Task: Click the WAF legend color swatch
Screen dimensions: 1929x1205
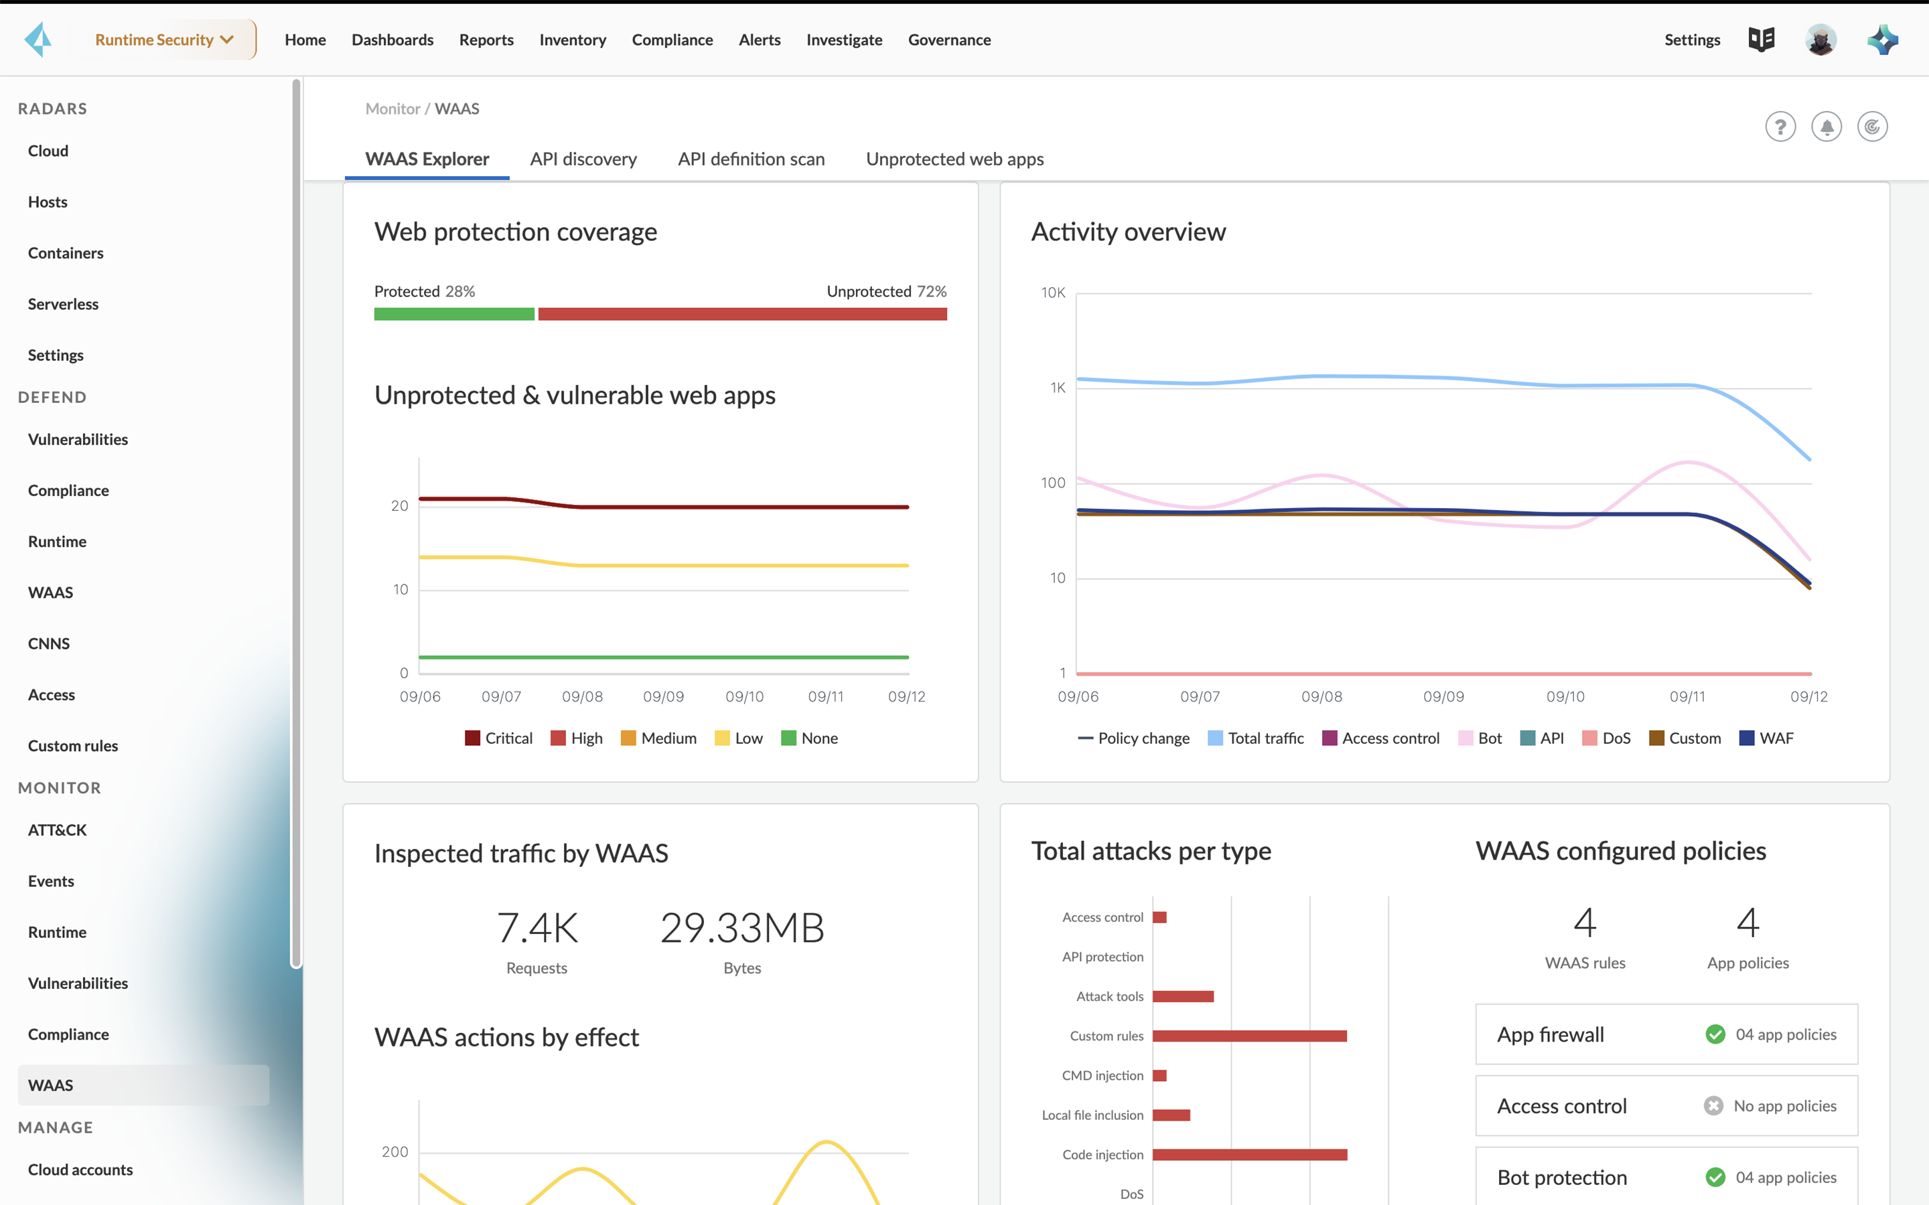Action: click(x=1746, y=738)
